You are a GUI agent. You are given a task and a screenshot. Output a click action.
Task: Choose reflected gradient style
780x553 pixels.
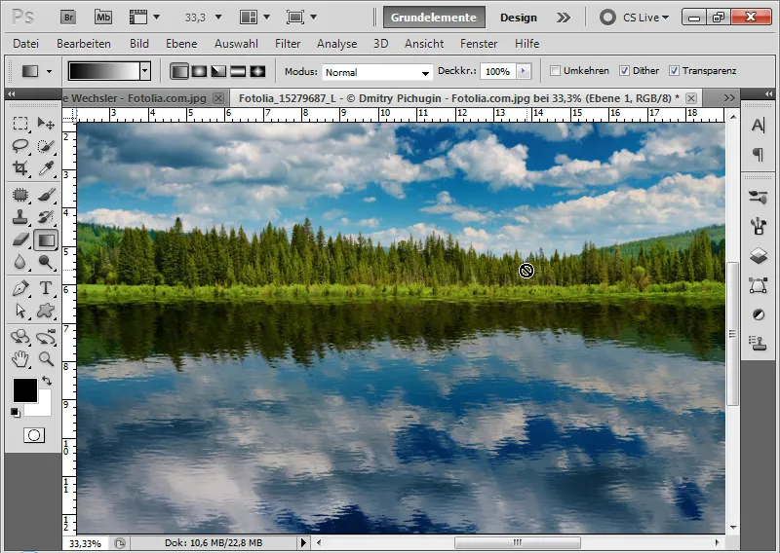[238, 71]
